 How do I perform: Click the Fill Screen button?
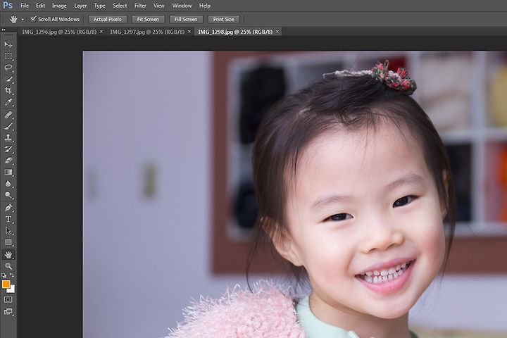tap(186, 20)
